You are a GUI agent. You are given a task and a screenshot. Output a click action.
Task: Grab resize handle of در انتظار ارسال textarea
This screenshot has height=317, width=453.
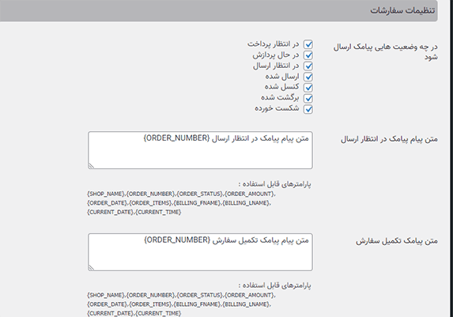click(x=91, y=165)
